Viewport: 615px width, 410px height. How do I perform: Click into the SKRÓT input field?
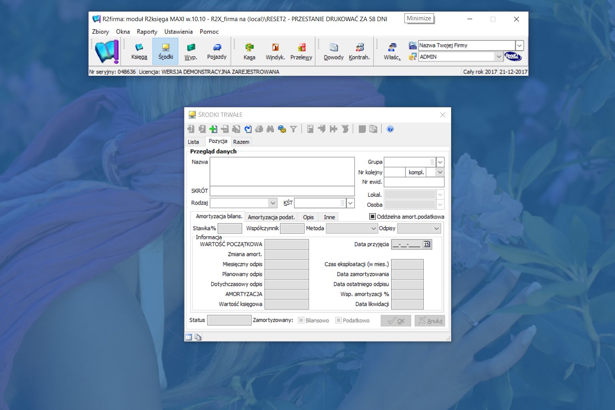[282, 191]
